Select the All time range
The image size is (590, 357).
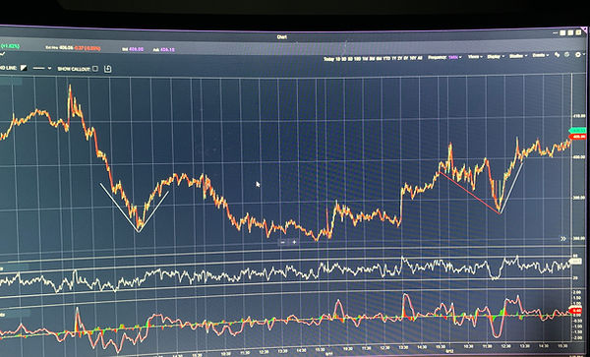click(420, 58)
